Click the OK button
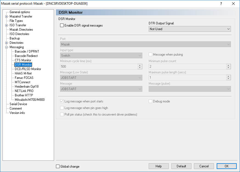The height and width of the screenshot is (172, 240). [226, 166]
